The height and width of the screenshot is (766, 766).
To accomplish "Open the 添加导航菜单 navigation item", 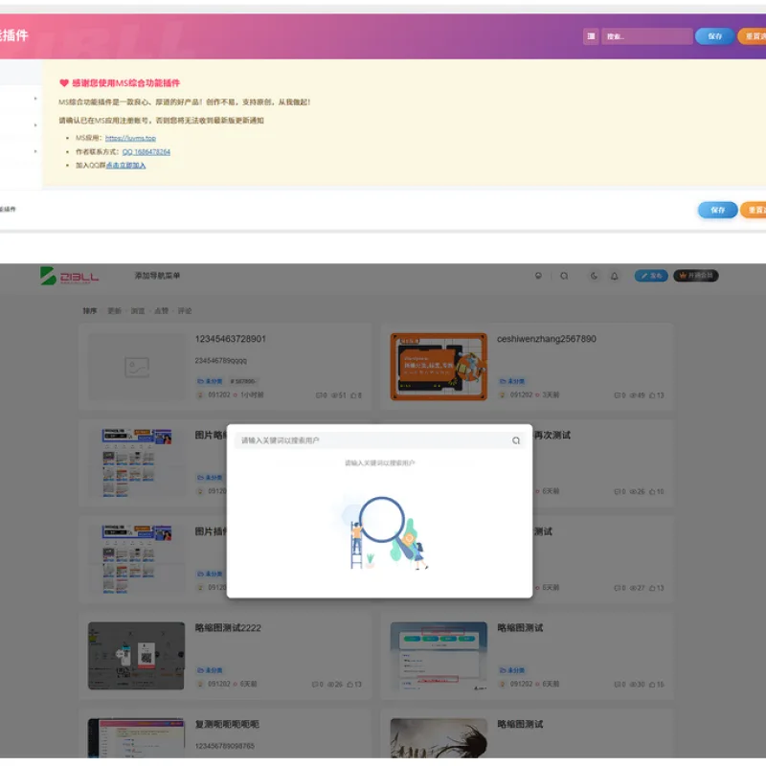I will click(157, 276).
